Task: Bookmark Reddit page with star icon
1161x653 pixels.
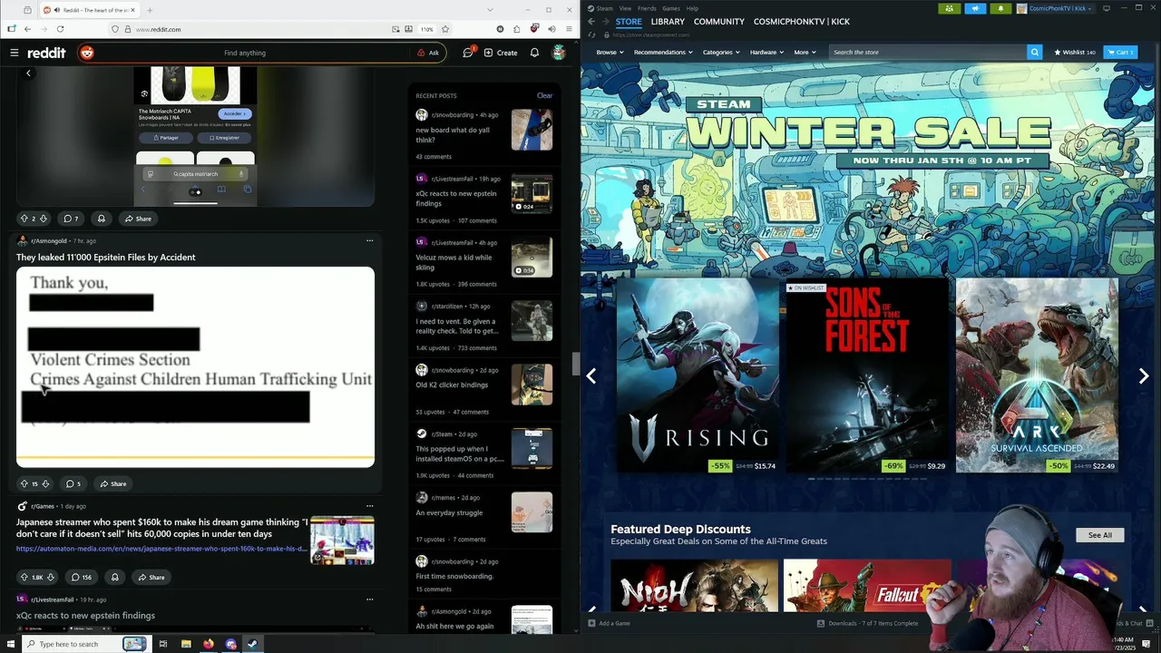Action: pos(444,29)
